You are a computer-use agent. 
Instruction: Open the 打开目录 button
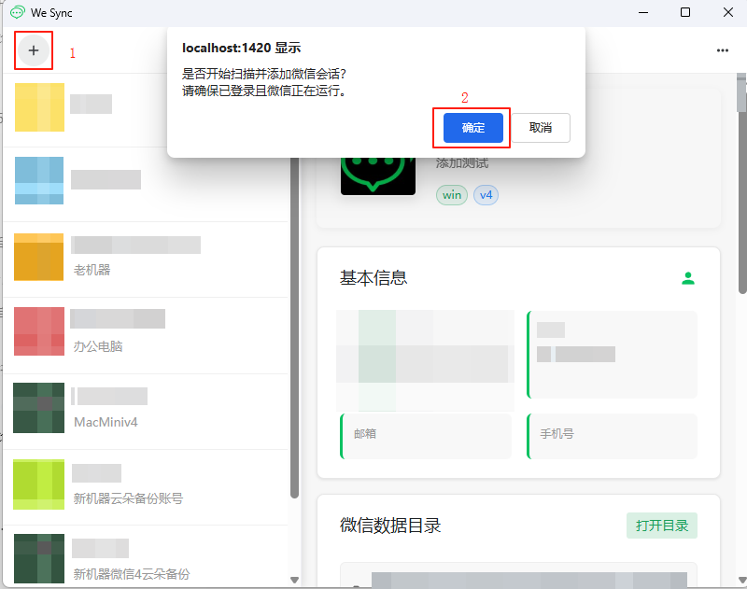pyautogui.click(x=661, y=526)
